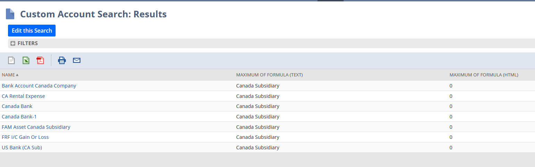Open Bank Account Canada Company link
The width and height of the screenshot is (535, 167).
tap(39, 86)
